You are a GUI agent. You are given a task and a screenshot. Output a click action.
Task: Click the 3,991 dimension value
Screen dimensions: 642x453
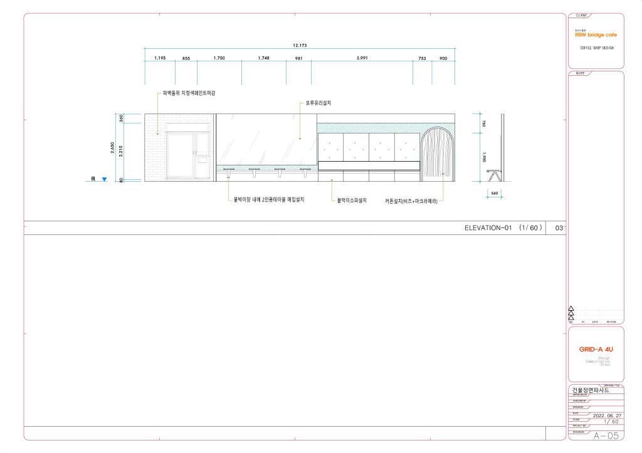(361, 58)
